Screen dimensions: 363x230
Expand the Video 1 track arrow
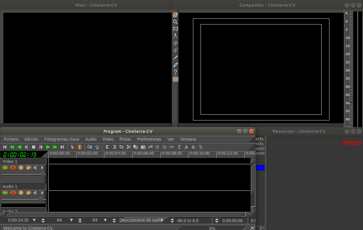pos(42,168)
